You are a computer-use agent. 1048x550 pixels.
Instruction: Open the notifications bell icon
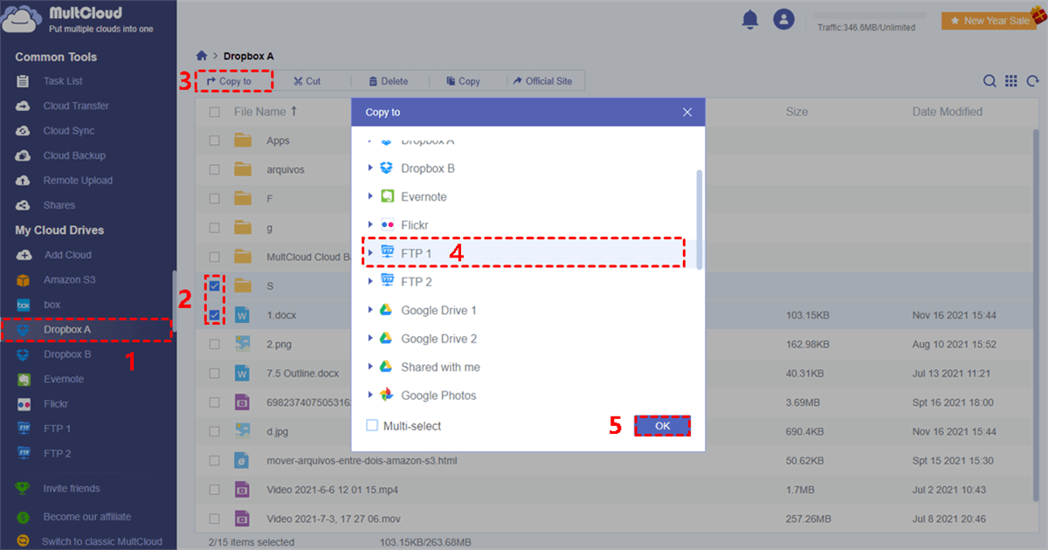749,19
